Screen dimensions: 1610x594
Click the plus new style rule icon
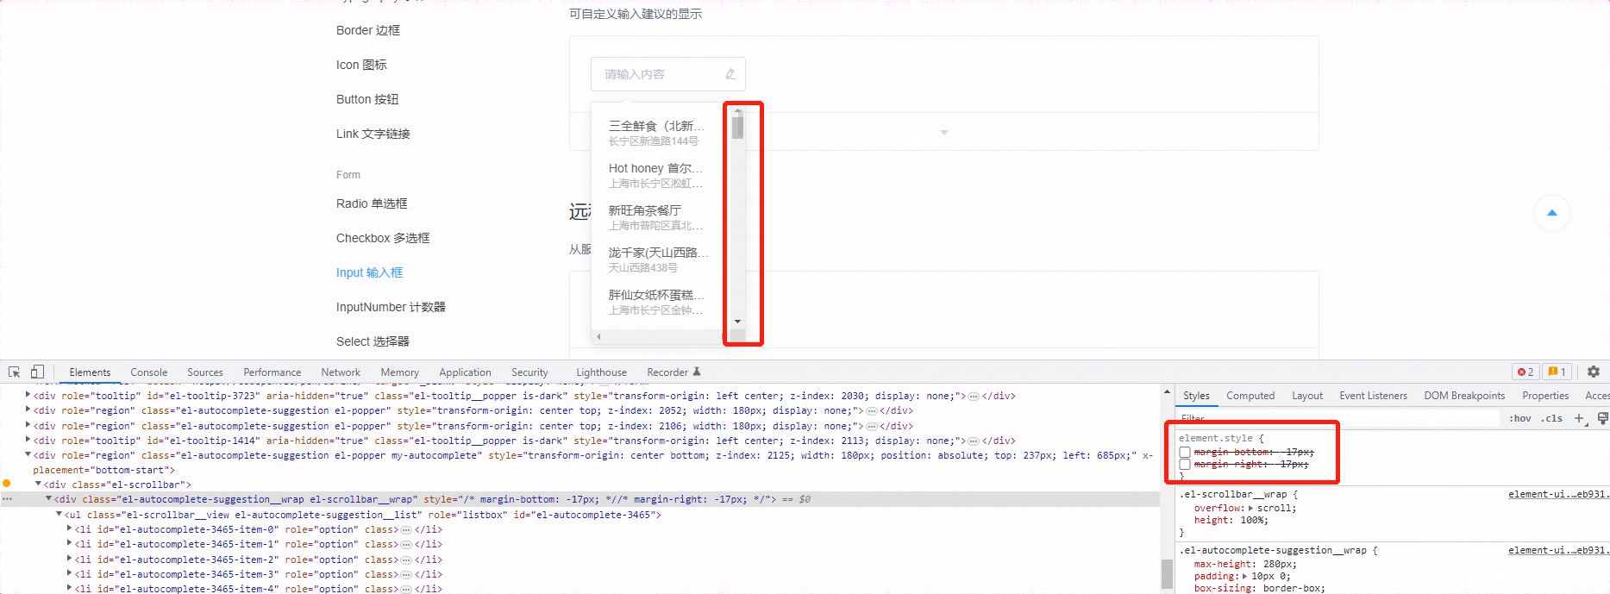click(1579, 418)
